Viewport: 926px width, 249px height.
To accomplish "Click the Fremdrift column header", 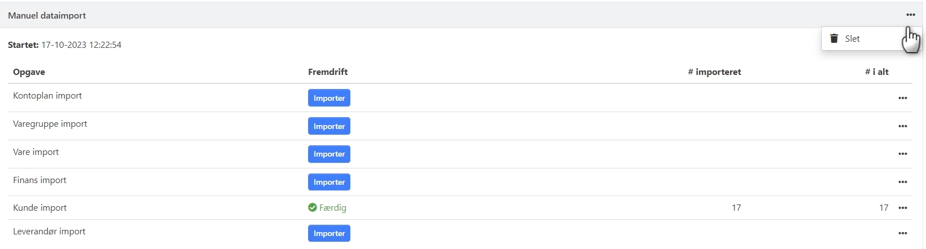I will [327, 72].
